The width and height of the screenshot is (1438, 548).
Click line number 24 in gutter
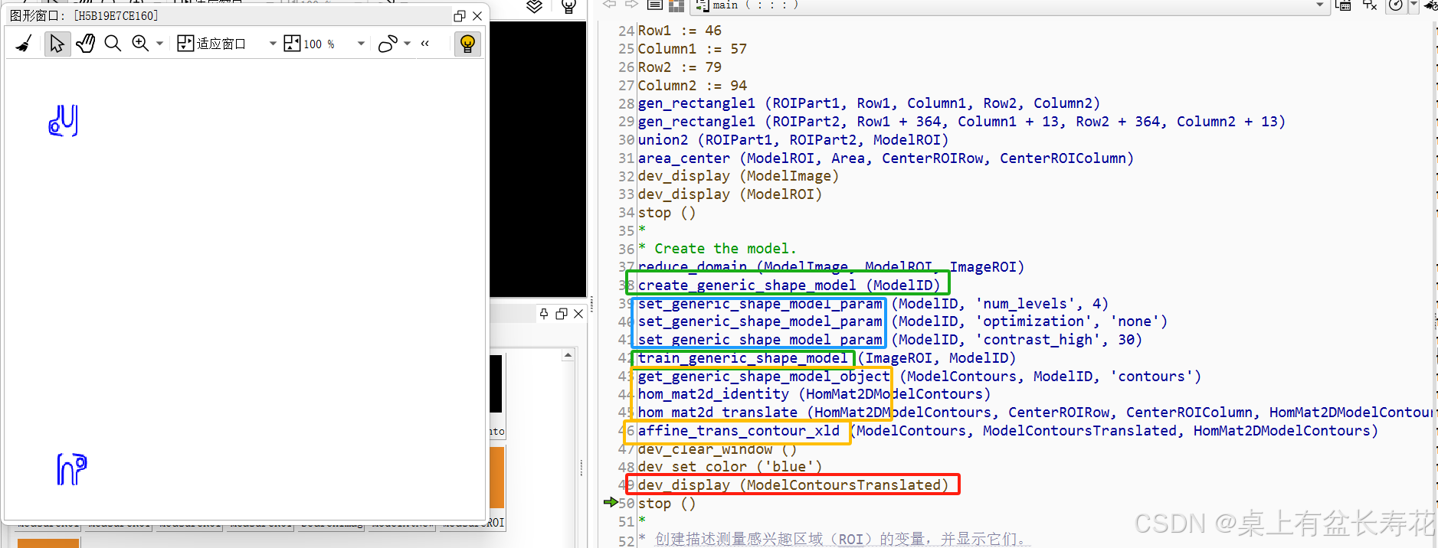pos(627,31)
